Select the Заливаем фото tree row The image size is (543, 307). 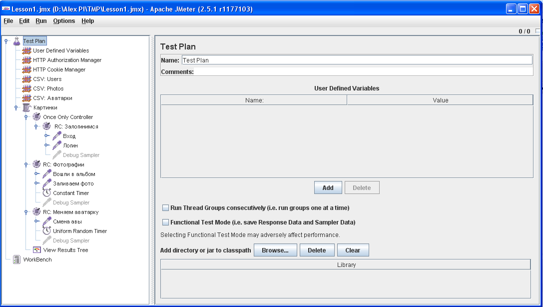(73, 183)
